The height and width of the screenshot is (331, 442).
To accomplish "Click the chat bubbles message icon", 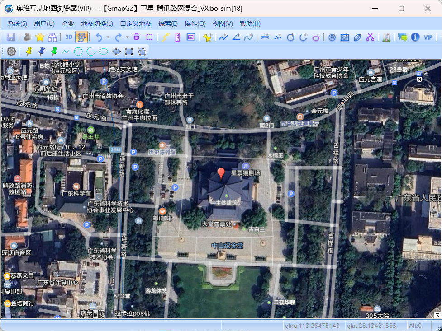I will click(402, 37).
